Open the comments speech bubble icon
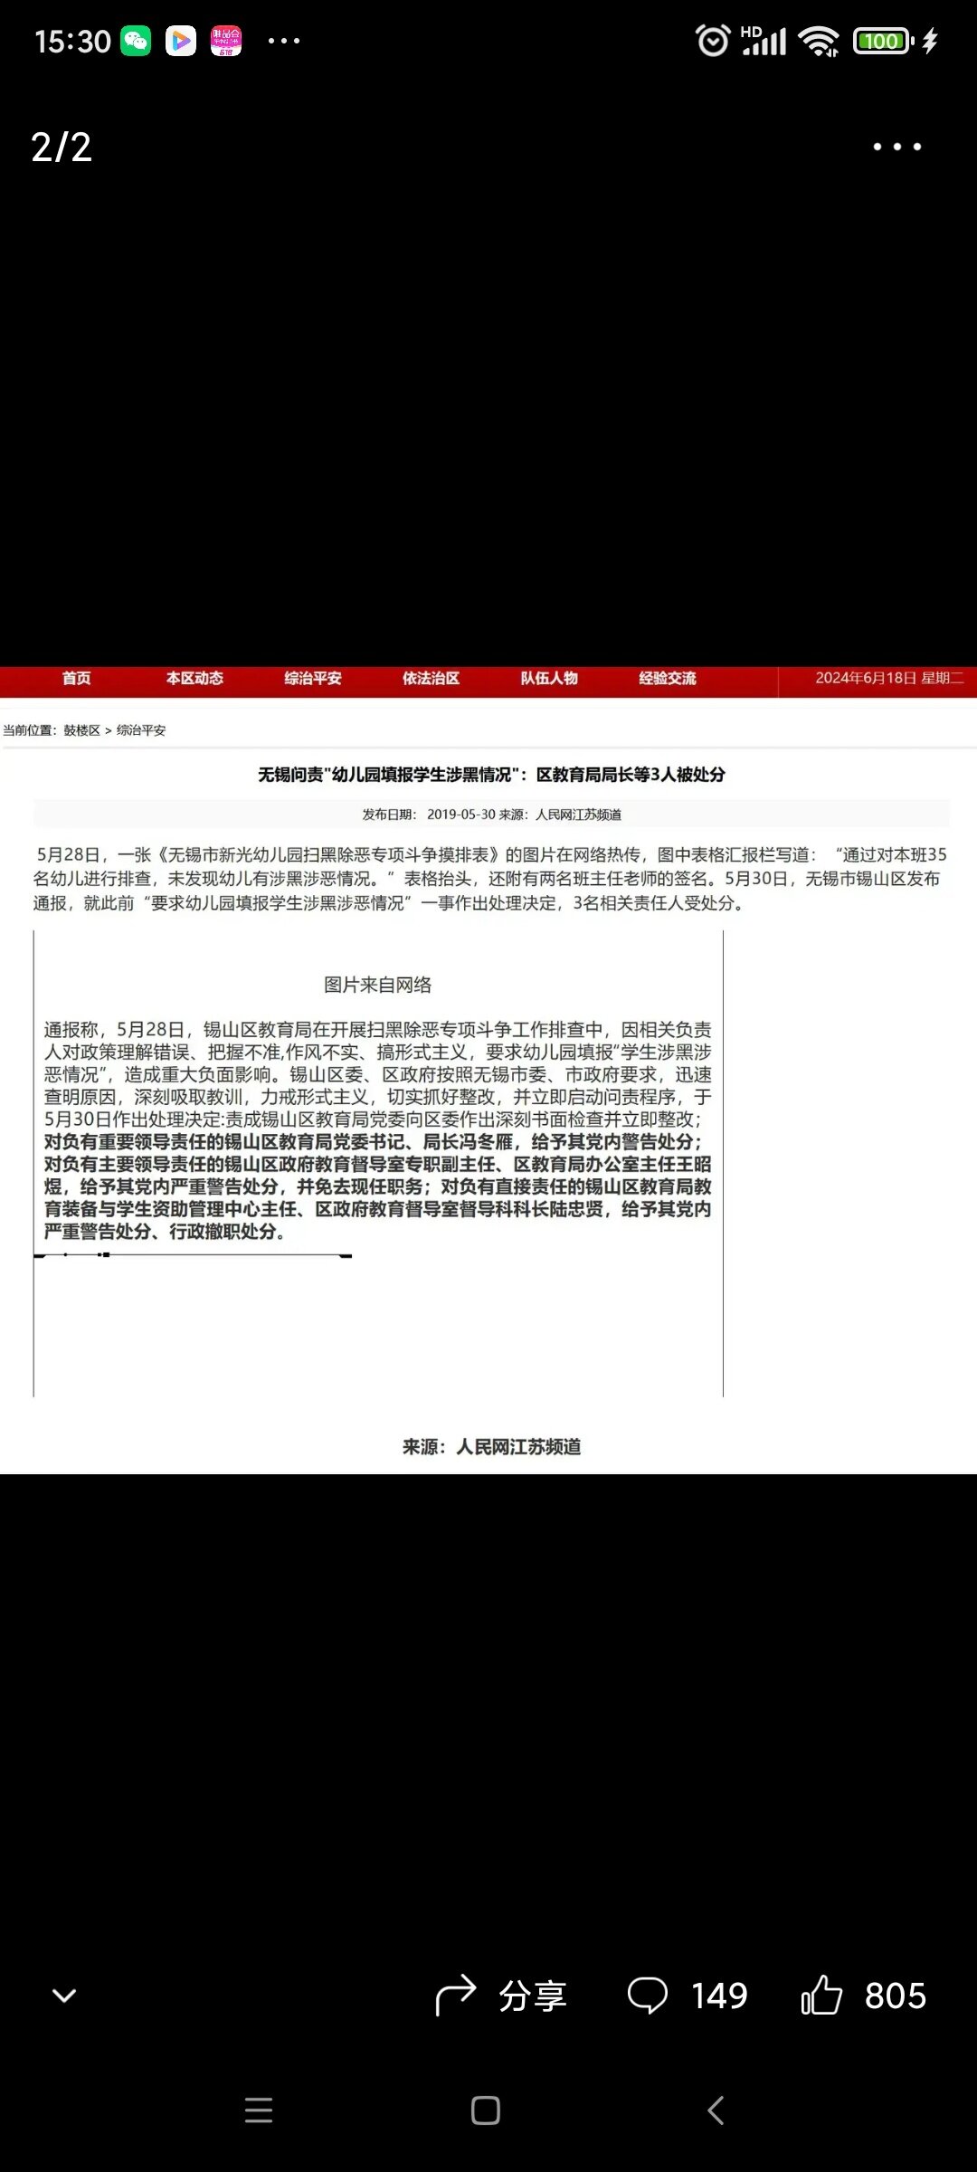977x2172 pixels. (x=648, y=1995)
